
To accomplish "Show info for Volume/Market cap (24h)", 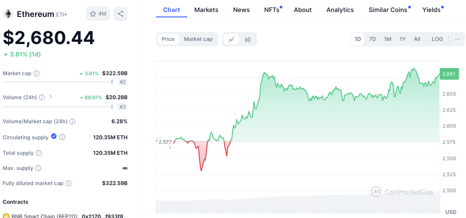I will click(72, 121).
